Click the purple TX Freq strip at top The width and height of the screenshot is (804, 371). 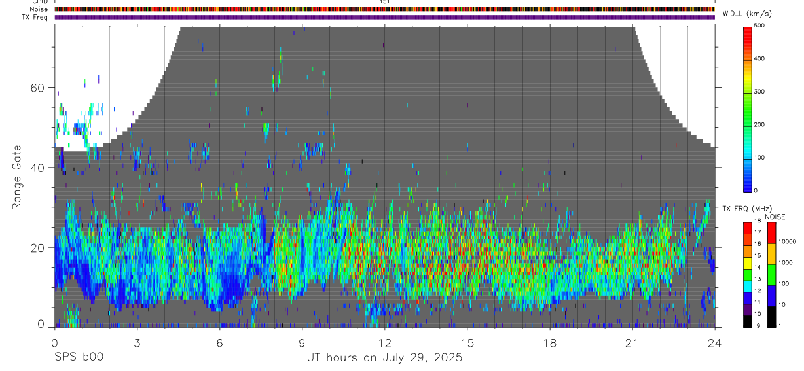384,17
